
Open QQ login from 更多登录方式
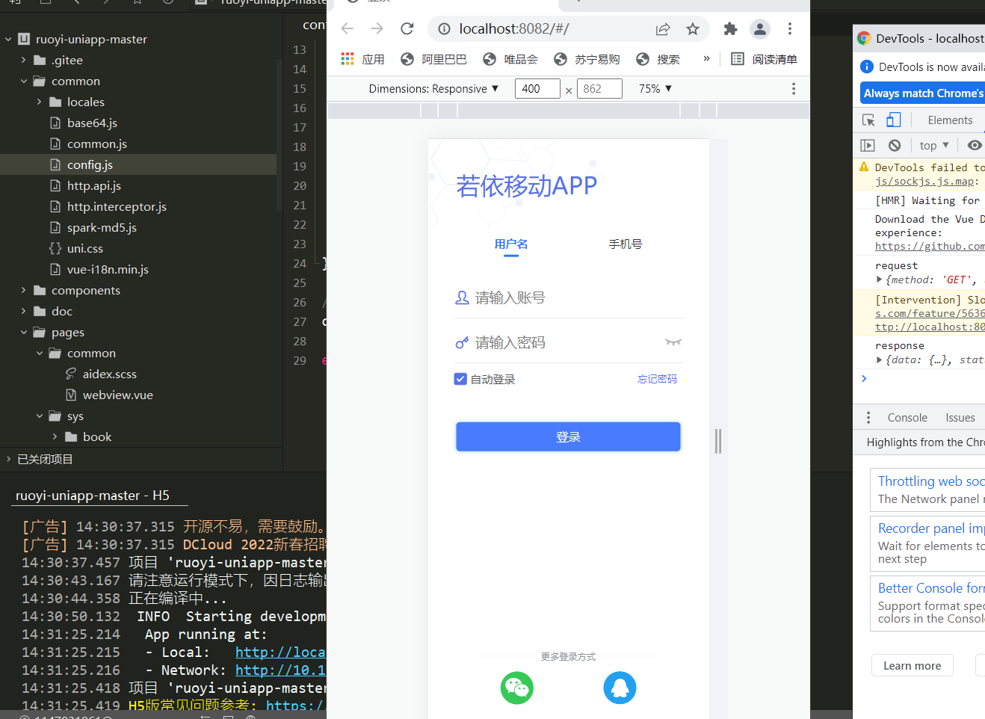(620, 688)
